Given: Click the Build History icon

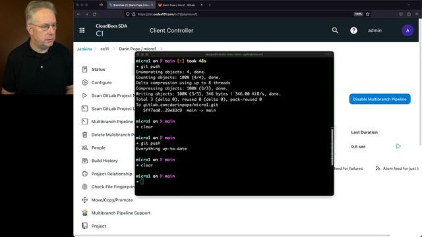Looking at the screenshot, I should (84, 161).
